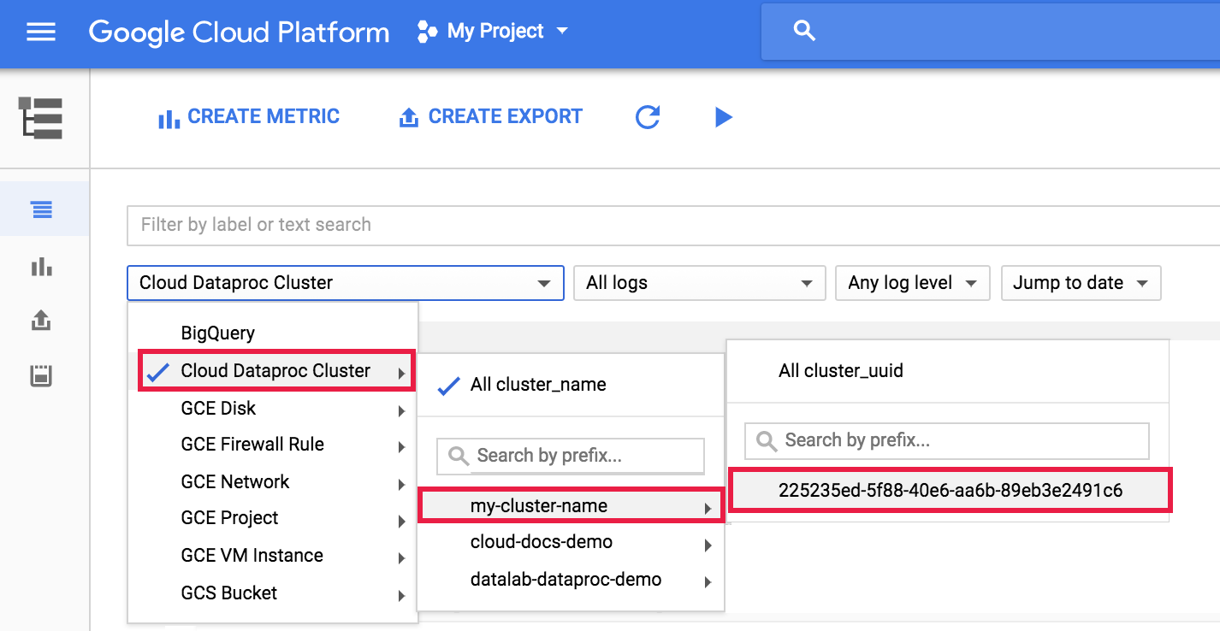Click the CREATE EXPORT button
This screenshot has width=1220, height=631.
[491, 117]
